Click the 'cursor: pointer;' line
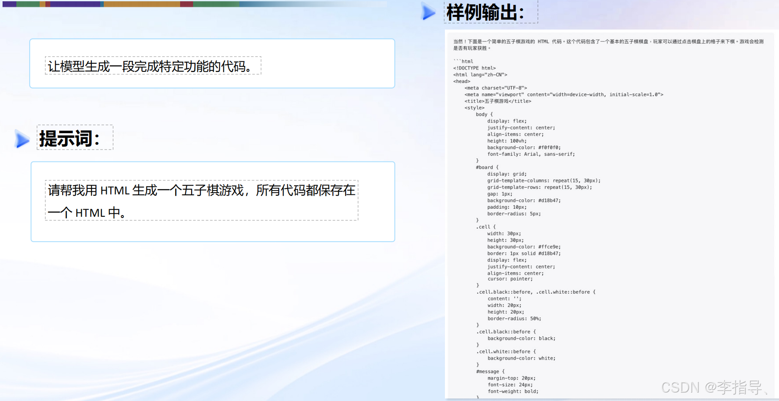779x401 pixels. (510, 279)
